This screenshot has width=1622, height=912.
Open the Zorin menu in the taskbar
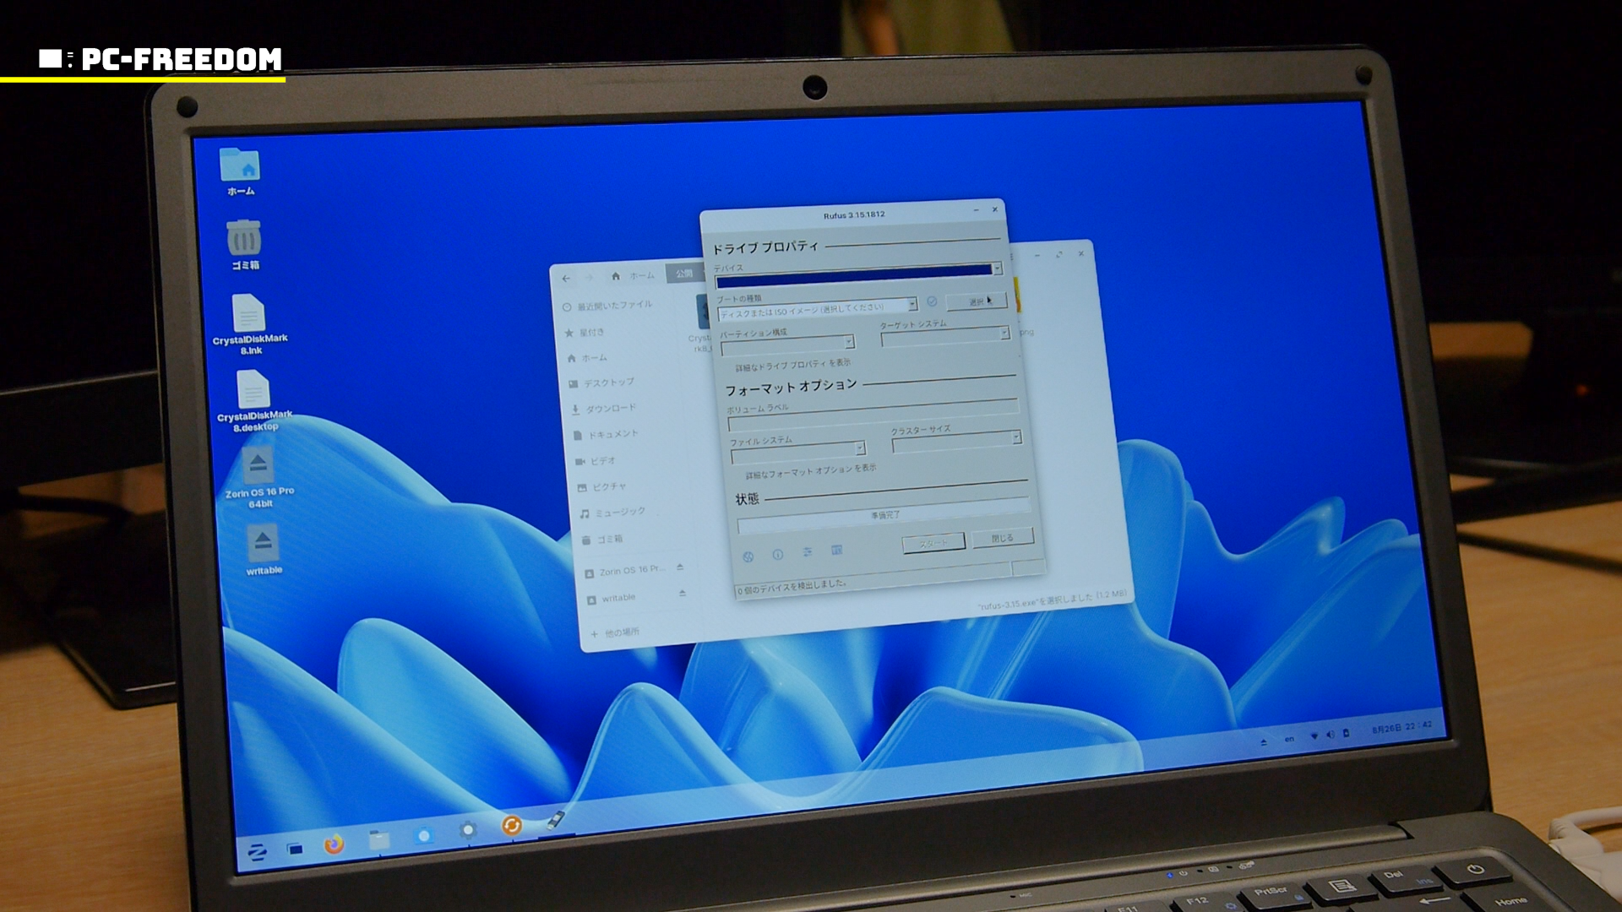coord(257,851)
